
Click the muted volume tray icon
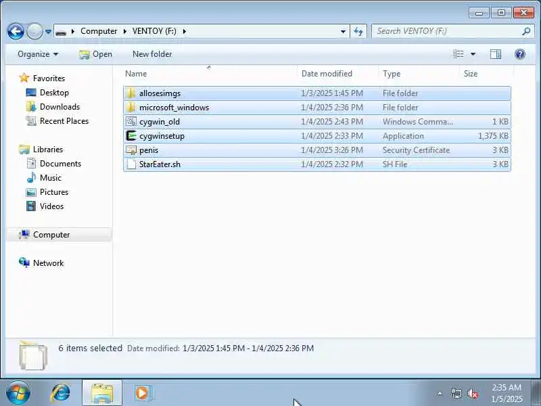pos(472,393)
